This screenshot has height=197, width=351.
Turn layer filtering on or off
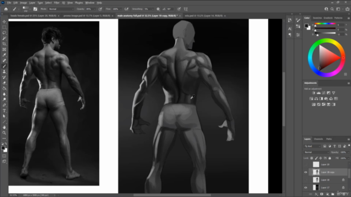[349, 146]
